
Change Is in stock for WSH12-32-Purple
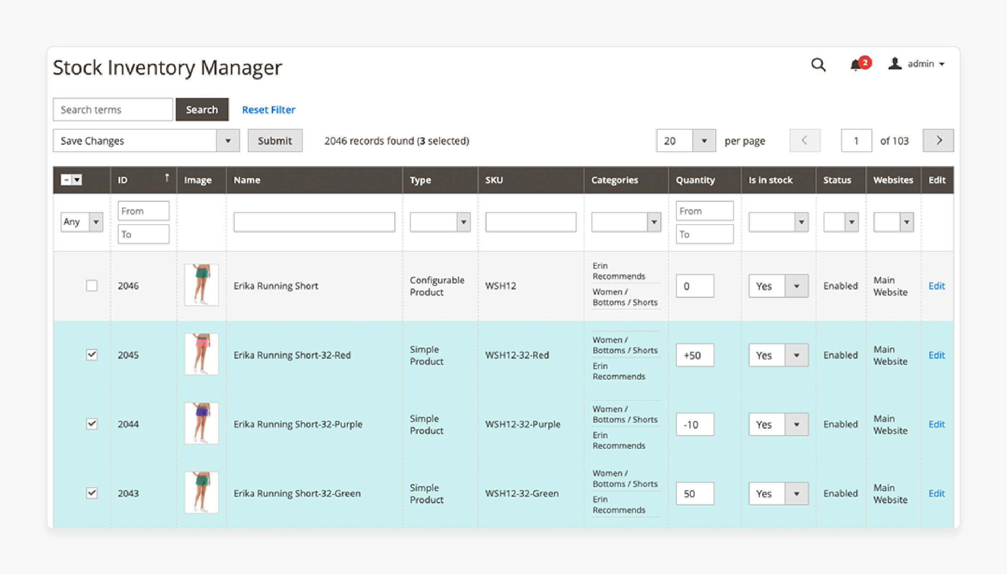click(x=779, y=424)
